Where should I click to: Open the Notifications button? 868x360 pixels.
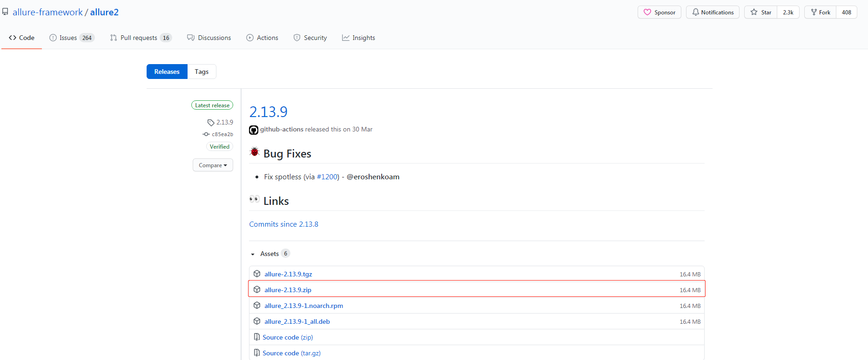point(713,12)
